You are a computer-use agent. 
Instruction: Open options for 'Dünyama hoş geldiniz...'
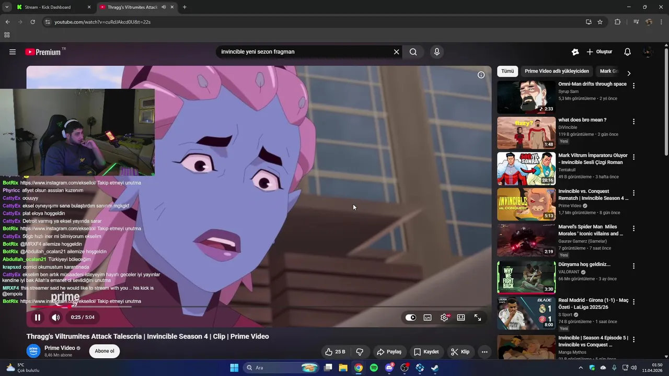pos(633,266)
